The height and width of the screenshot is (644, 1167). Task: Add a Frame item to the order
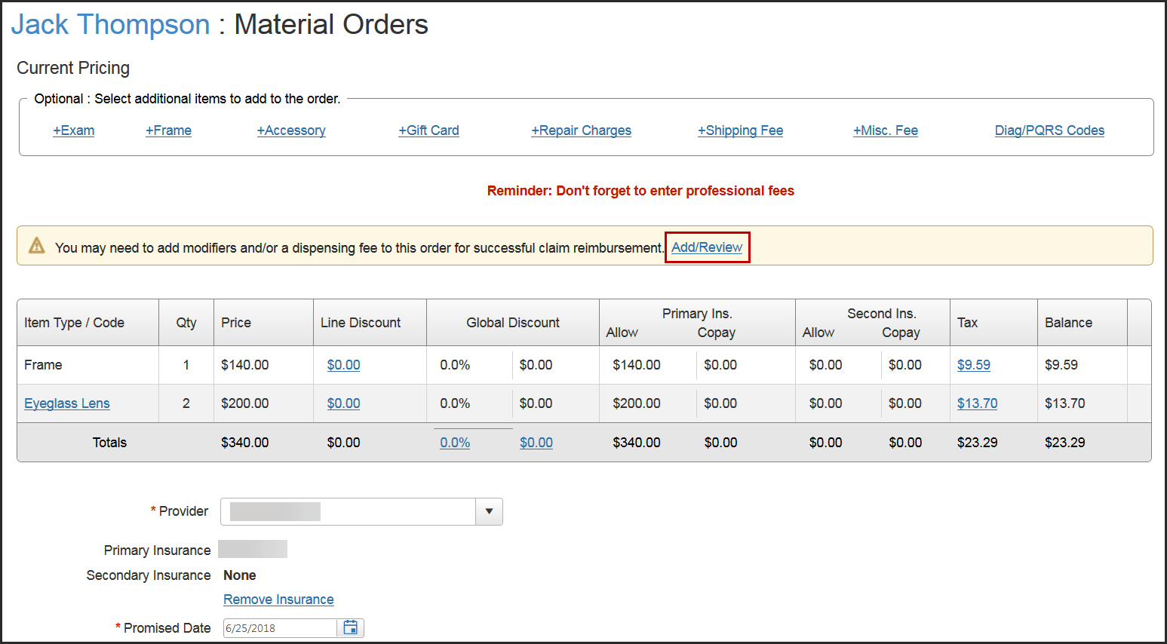point(168,130)
